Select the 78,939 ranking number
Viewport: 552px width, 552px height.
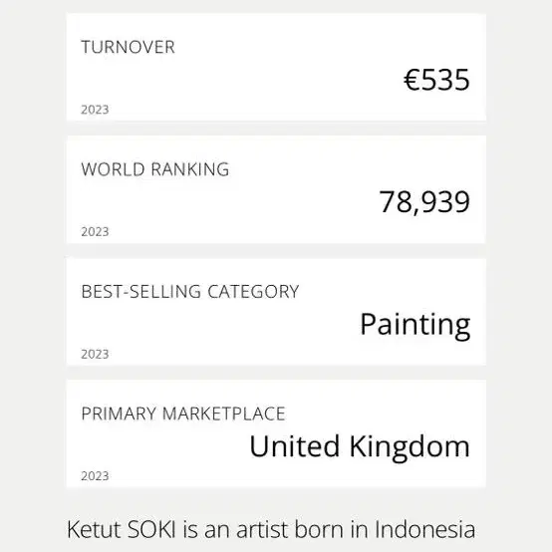coord(424,201)
